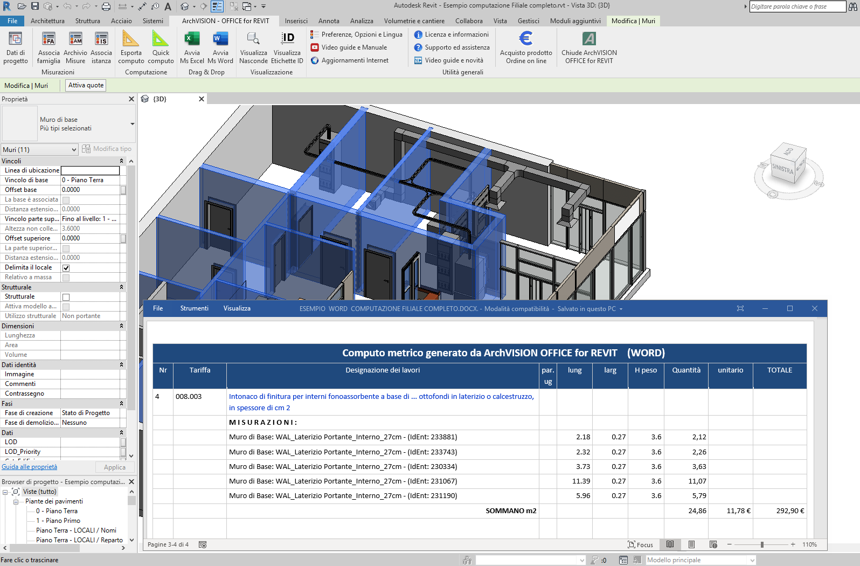Click the Print icon in quick access toolbar

[x=106, y=6]
